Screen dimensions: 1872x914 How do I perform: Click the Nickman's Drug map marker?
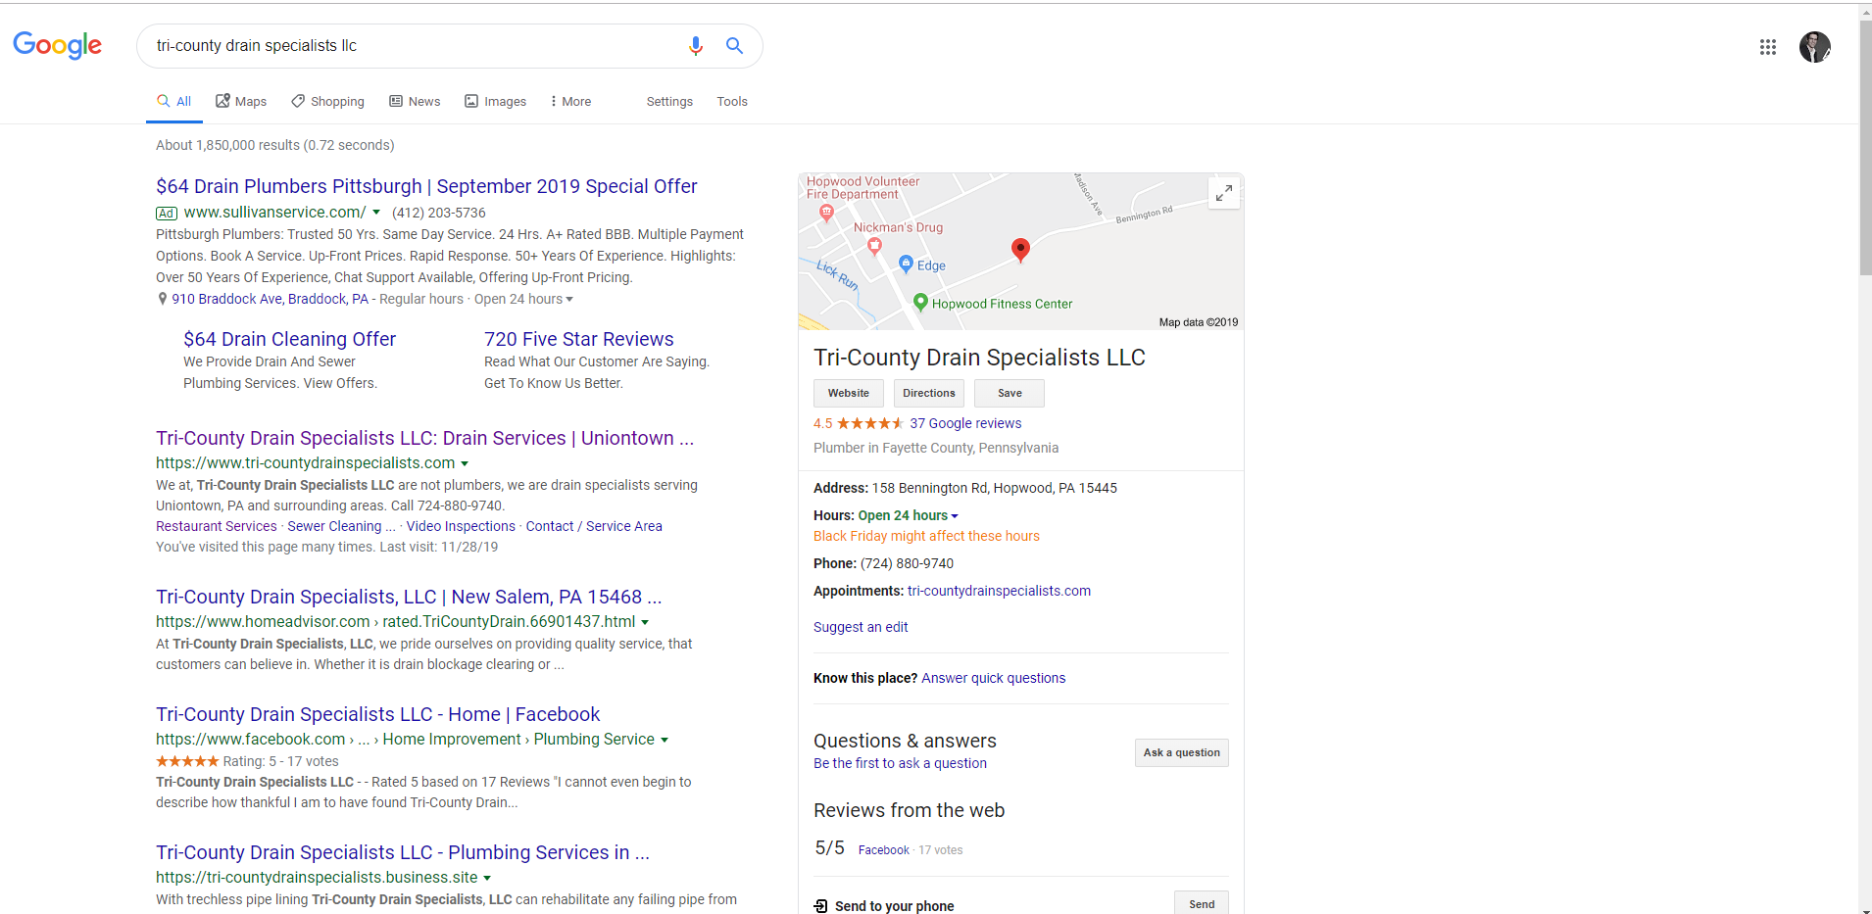point(875,246)
